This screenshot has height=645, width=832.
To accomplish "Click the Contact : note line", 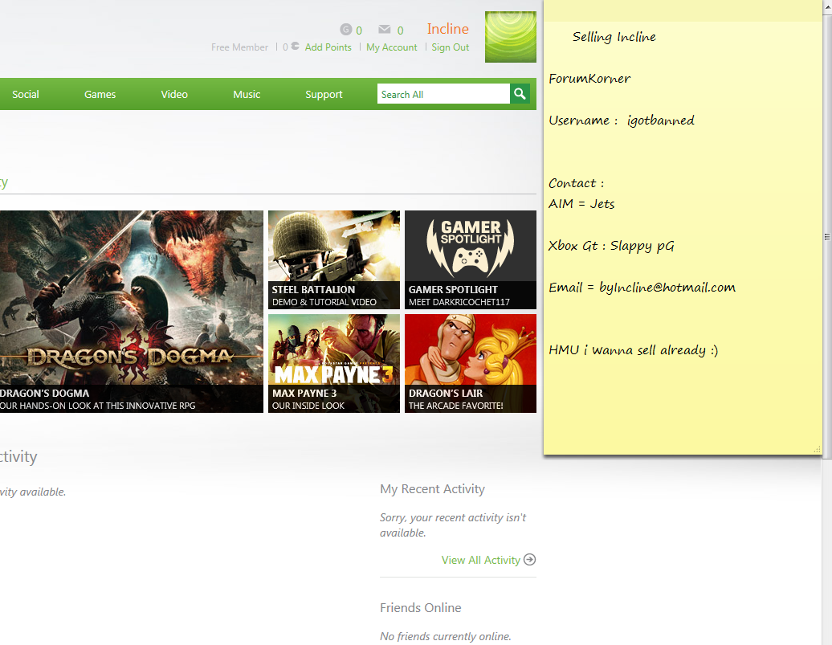I will (577, 183).
